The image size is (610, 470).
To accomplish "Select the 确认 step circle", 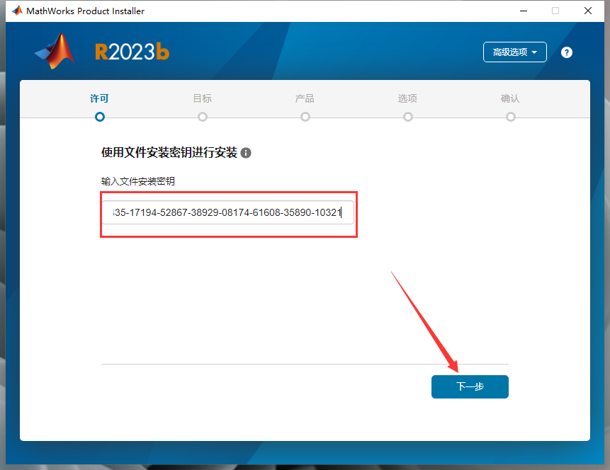I will pos(511,117).
